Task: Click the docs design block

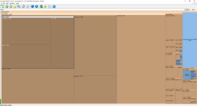Action: point(168,49)
